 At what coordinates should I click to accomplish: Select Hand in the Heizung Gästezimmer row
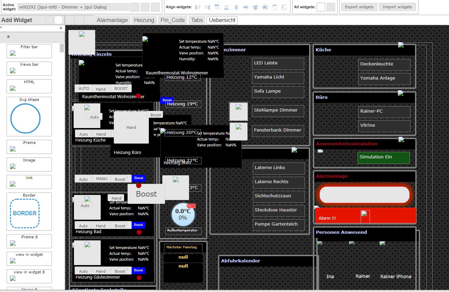(101, 271)
